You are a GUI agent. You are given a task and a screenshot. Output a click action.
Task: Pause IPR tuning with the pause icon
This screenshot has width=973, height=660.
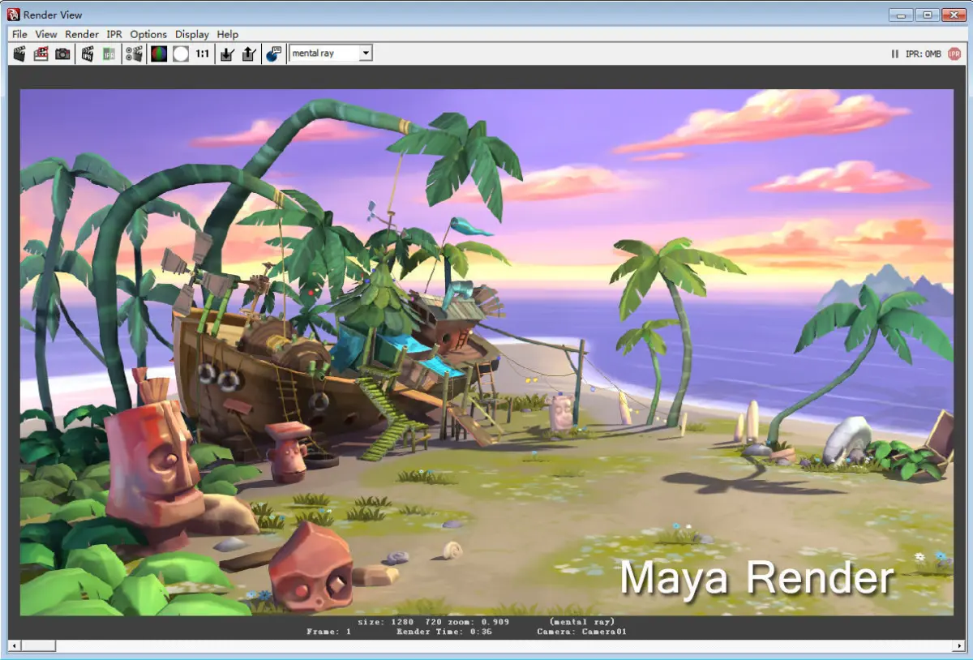(x=895, y=54)
